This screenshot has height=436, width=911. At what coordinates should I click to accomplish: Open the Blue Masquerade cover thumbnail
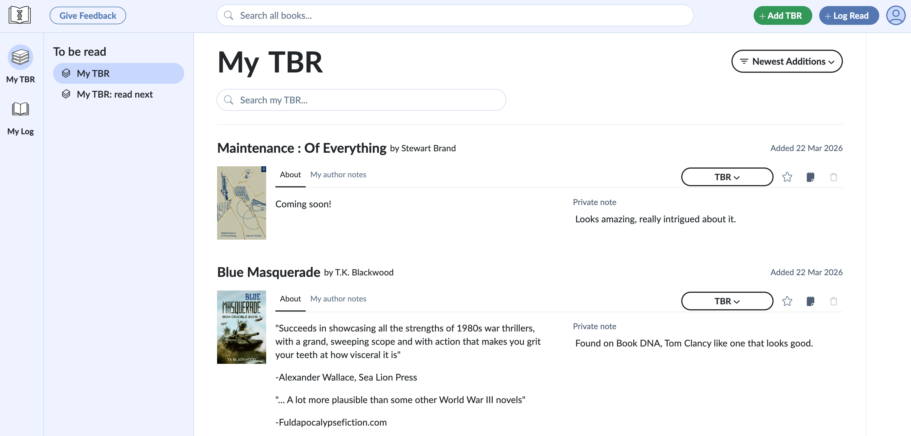coord(242,327)
